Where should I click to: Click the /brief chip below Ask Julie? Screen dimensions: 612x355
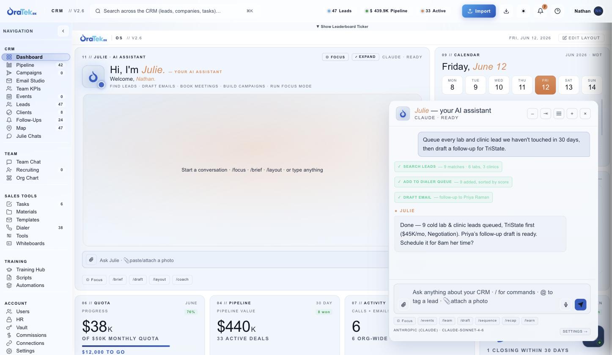point(118,280)
